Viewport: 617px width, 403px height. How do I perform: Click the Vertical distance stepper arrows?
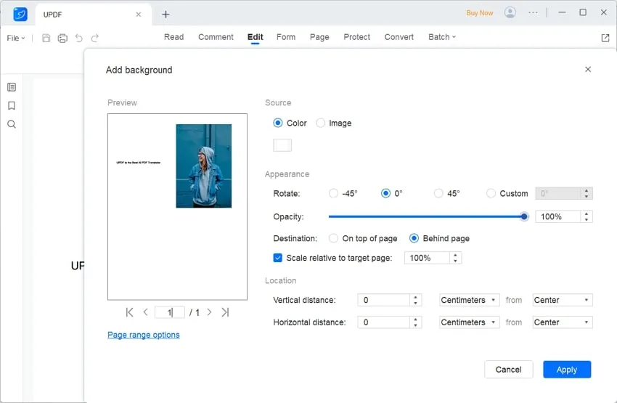[x=415, y=300]
